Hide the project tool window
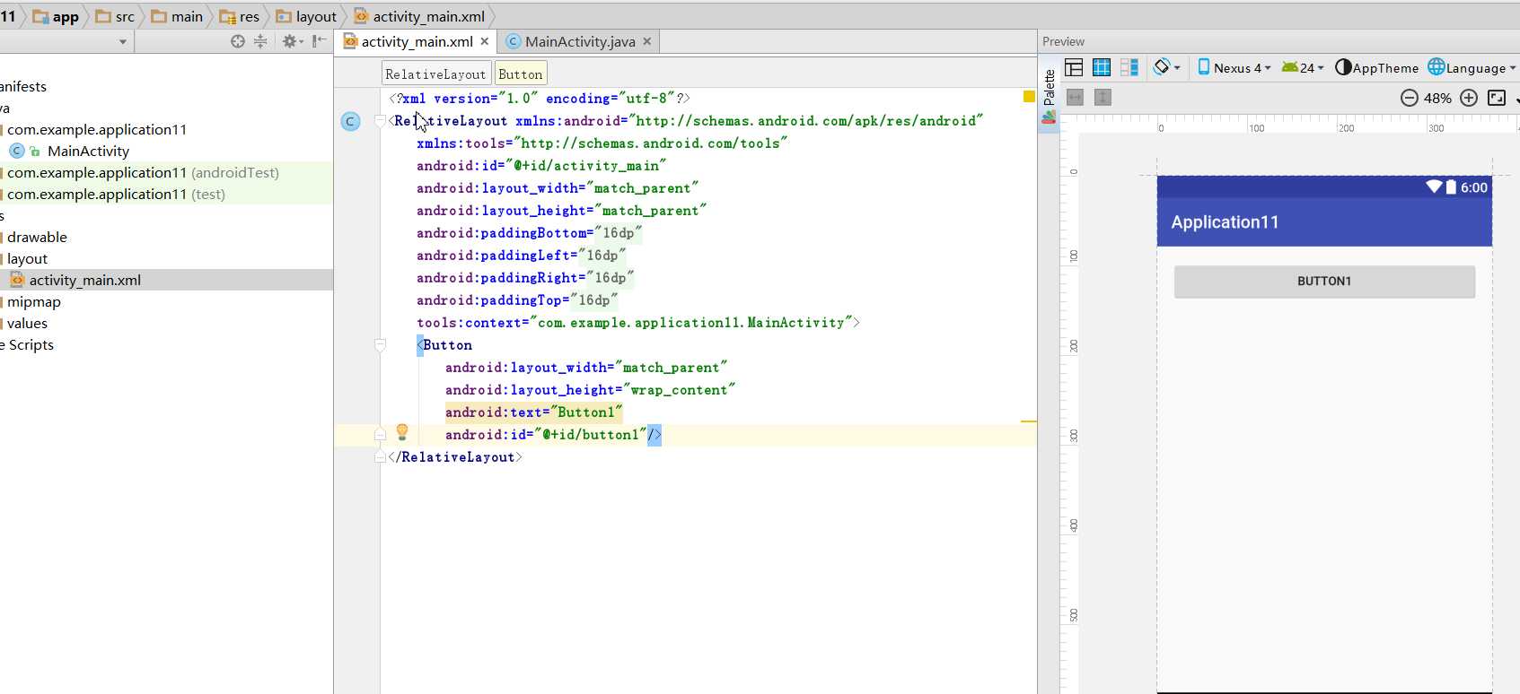 319,41
